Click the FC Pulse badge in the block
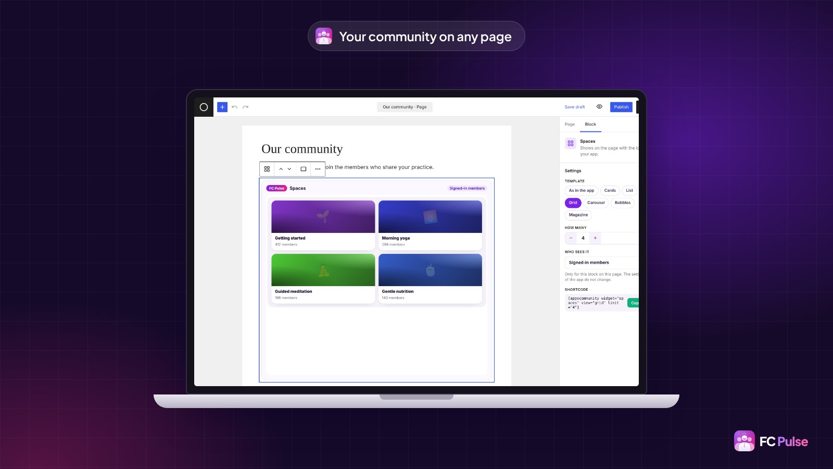 [x=276, y=188]
